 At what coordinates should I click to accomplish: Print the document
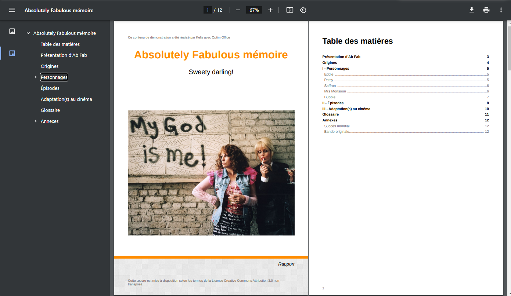pos(486,10)
